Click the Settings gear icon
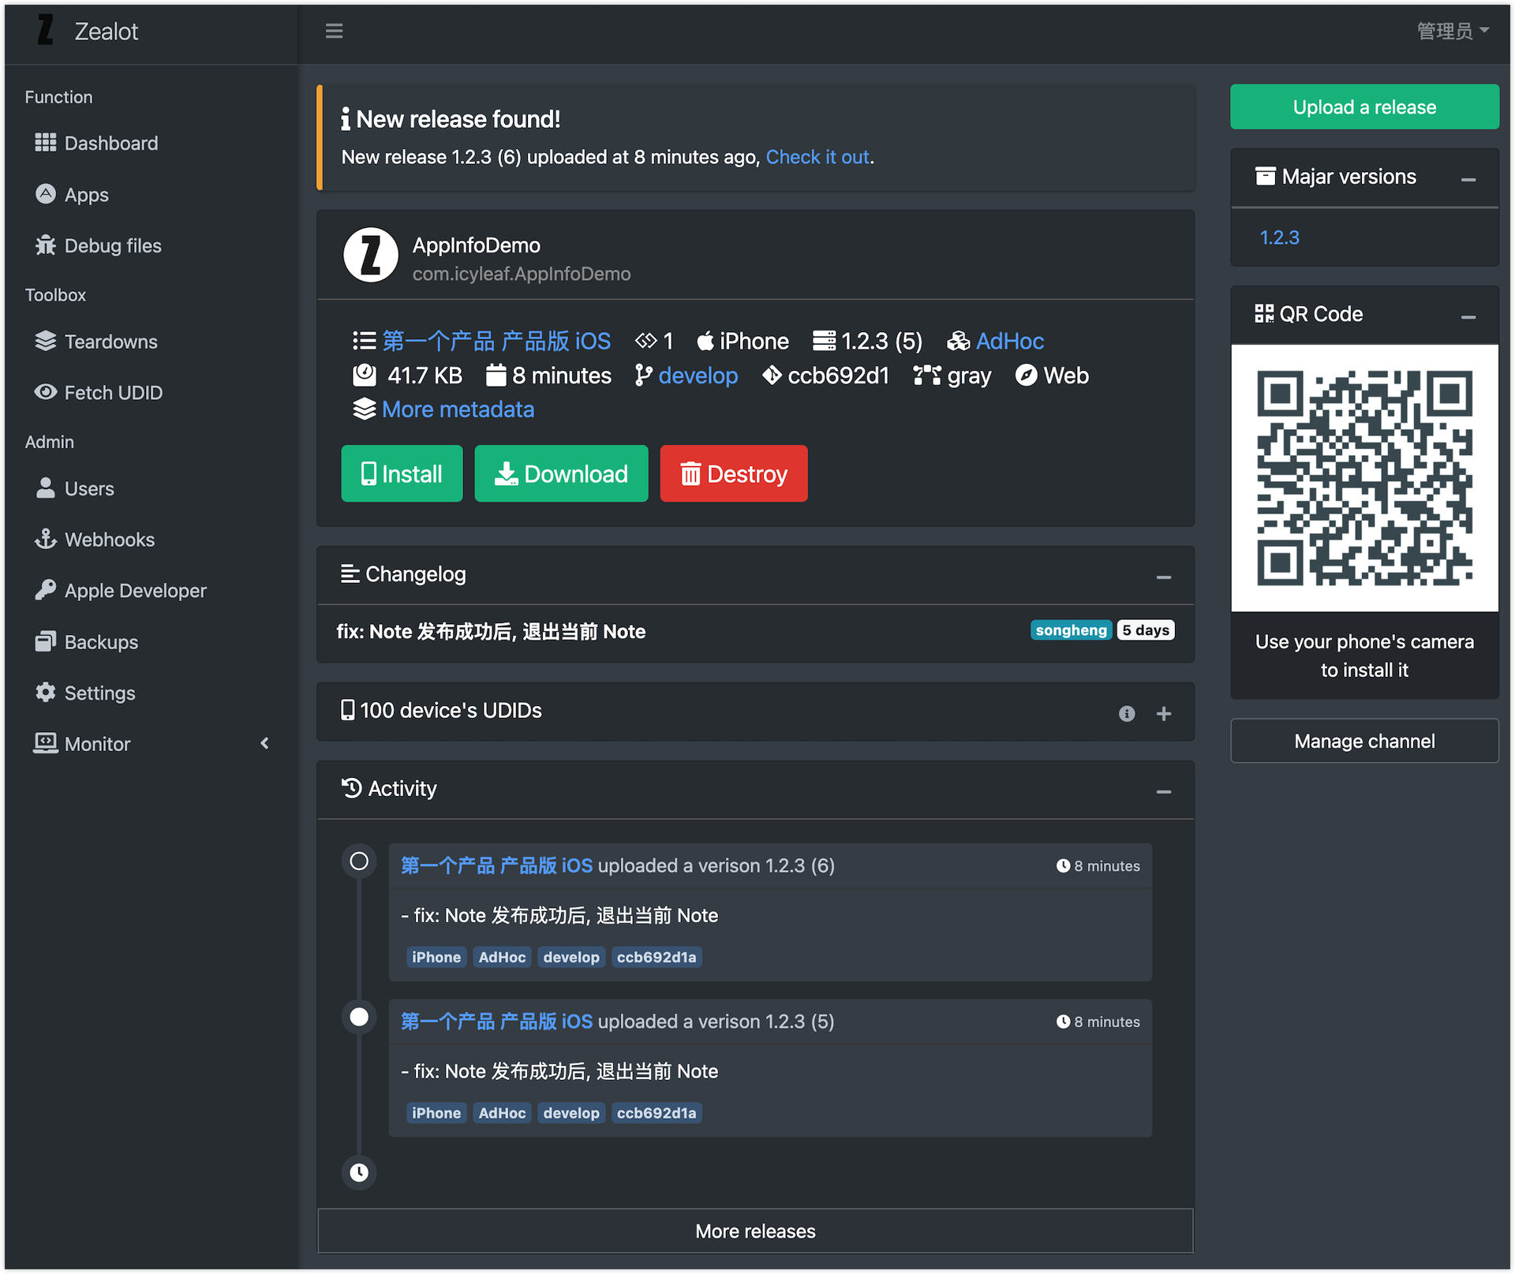The width and height of the screenshot is (1515, 1274). point(45,692)
